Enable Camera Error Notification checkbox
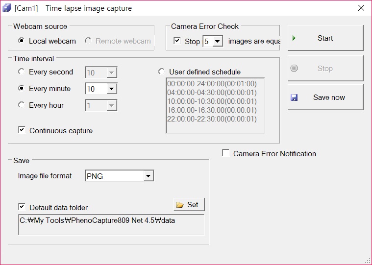The height and width of the screenshot is (265, 372). [x=225, y=153]
